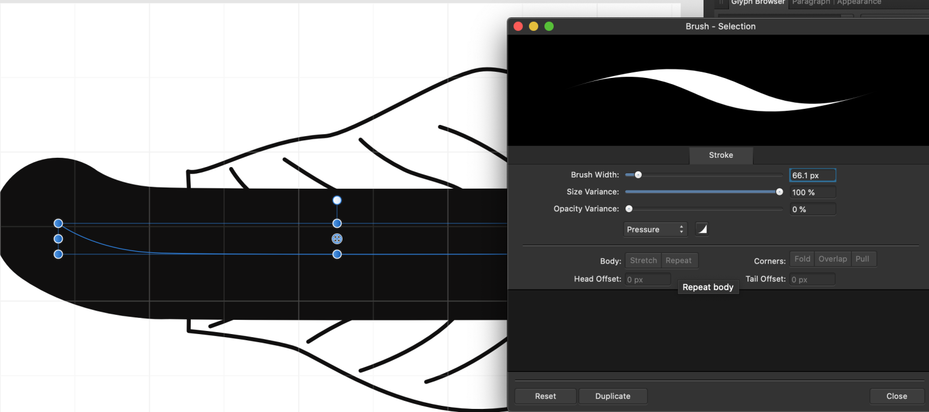This screenshot has width=929, height=412.
Task: Click the Tail Offset input field
Action: tap(812, 279)
